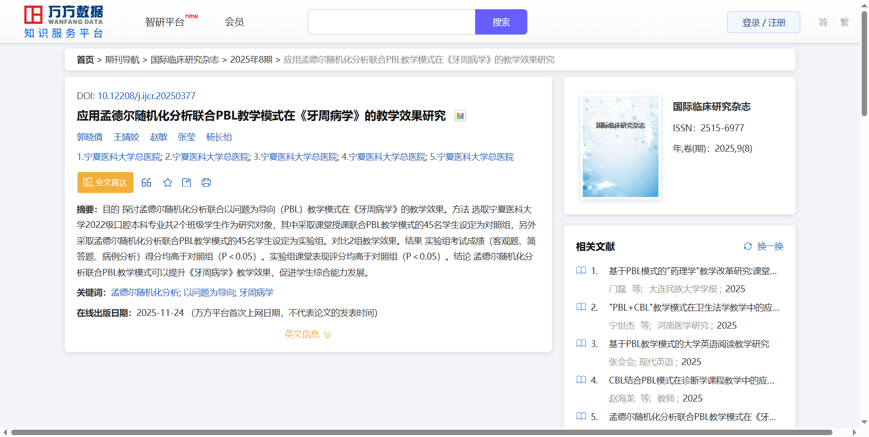The height and width of the screenshot is (437, 869).
Task: Click the M badge beside article title
Action: pyautogui.click(x=460, y=116)
